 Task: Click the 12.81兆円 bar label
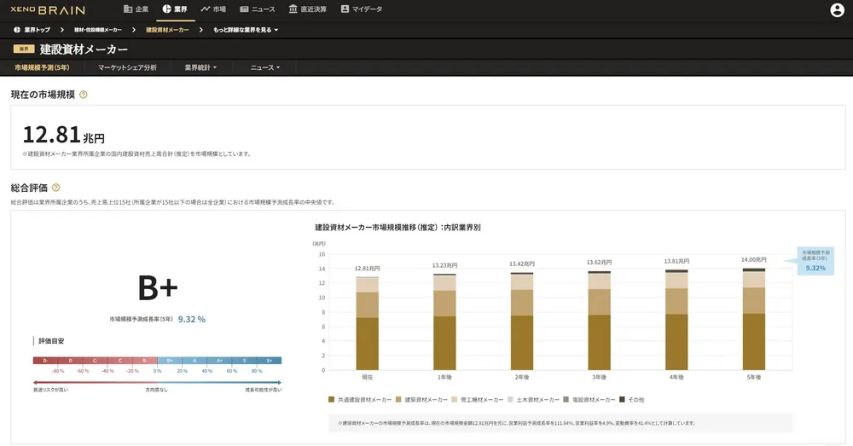pyautogui.click(x=367, y=269)
